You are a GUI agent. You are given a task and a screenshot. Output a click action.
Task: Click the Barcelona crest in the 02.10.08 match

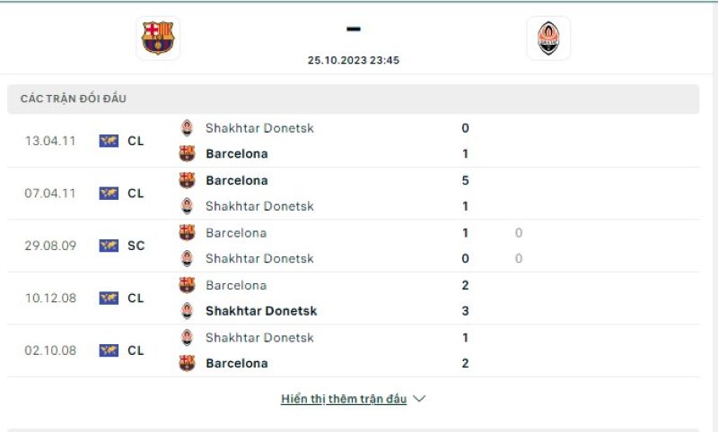tap(187, 363)
